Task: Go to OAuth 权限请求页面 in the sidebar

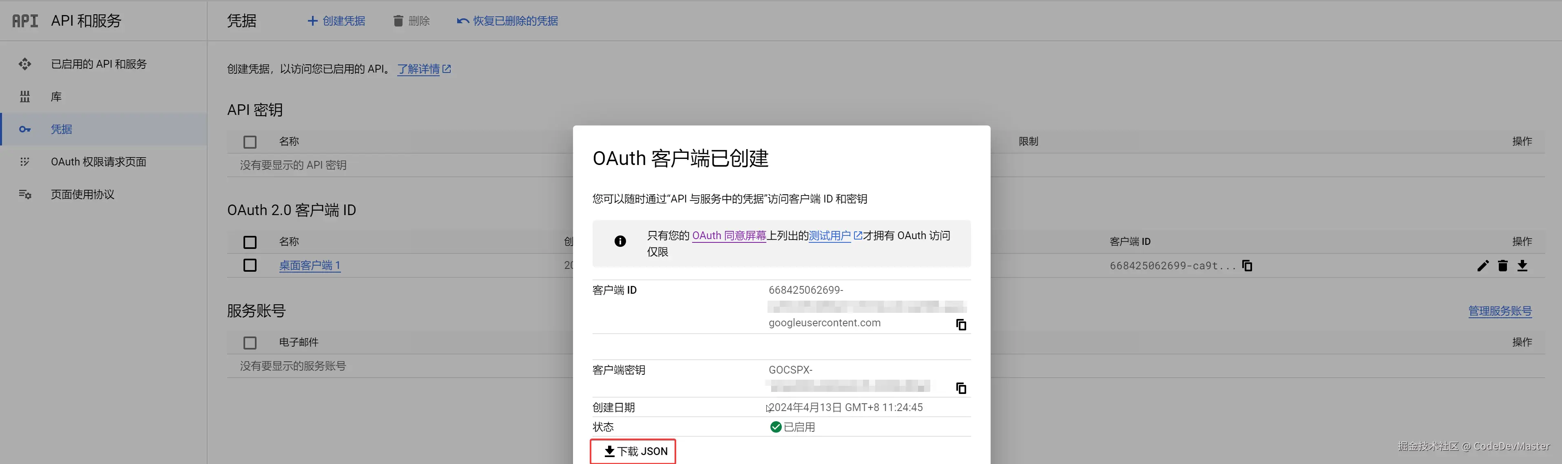Action: coord(98,162)
